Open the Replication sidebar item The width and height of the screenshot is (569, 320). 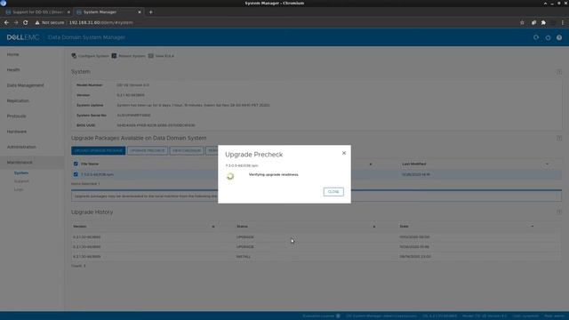(x=18, y=100)
